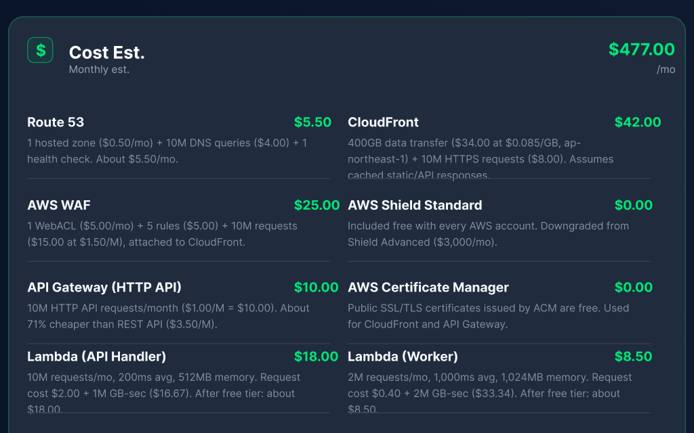Click the AWS WAF price $25.00
Viewport: 694px width, 433px height.
click(x=317, y=205)
